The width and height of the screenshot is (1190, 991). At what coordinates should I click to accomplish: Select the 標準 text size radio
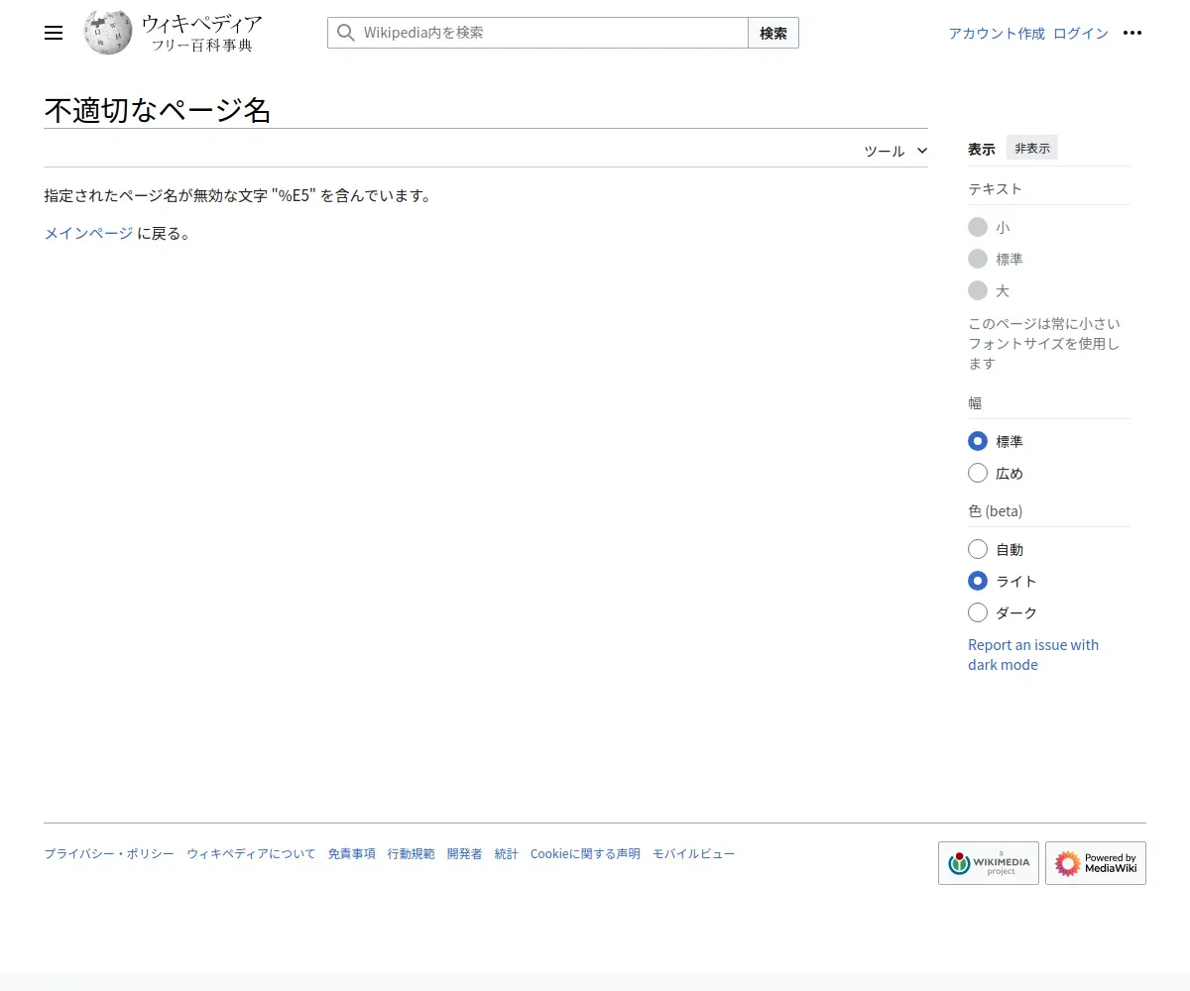[x=978, y=259]
